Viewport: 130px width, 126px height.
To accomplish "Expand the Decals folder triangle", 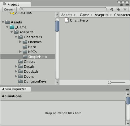I will [16, 67].
